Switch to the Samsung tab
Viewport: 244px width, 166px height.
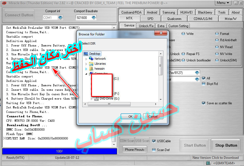pos(169,12)
